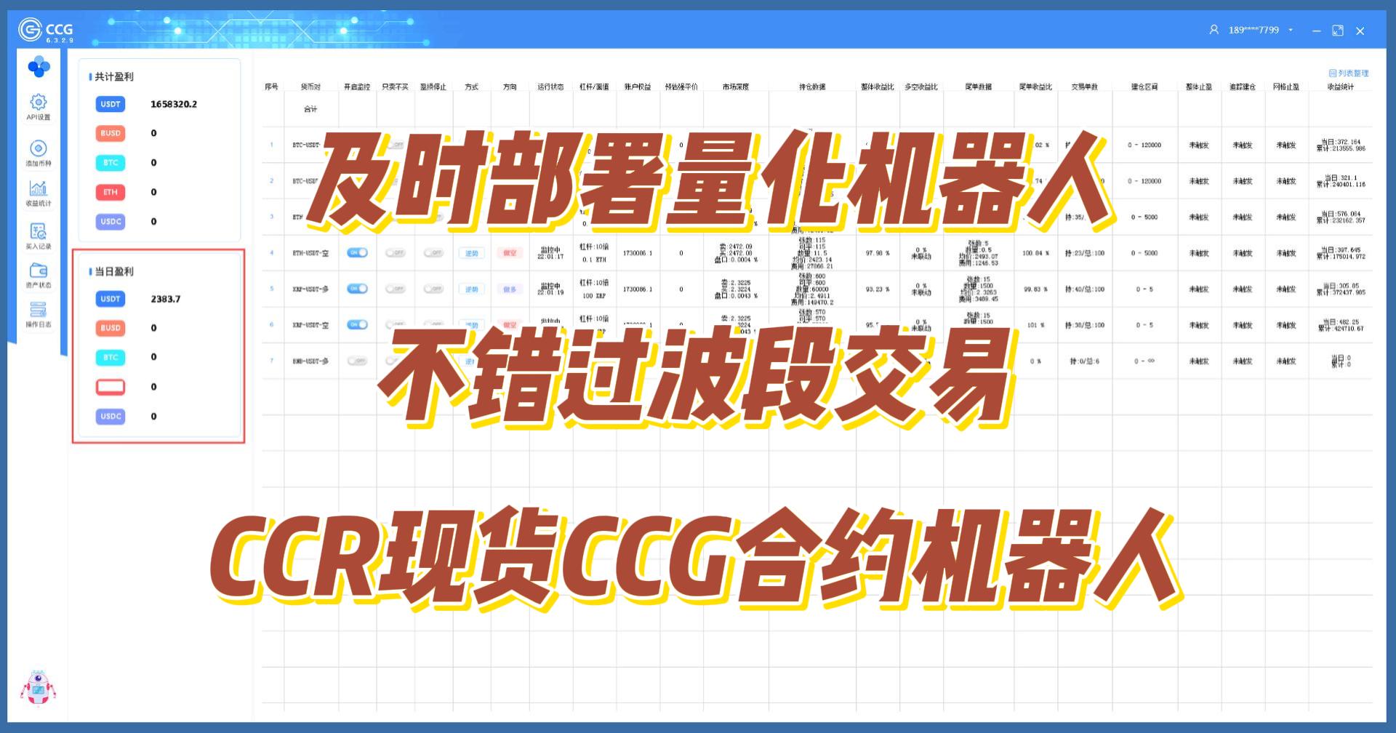Viewport: 1396px width, 733px height.
Task: Turn off 开启监控 for XRP-USDT-空 row
Action: click(357, 324)
